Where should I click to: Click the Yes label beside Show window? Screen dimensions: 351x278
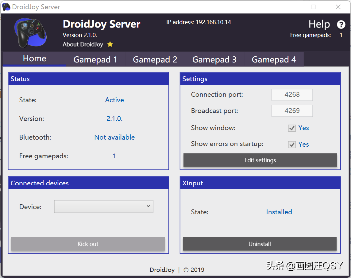303,128
